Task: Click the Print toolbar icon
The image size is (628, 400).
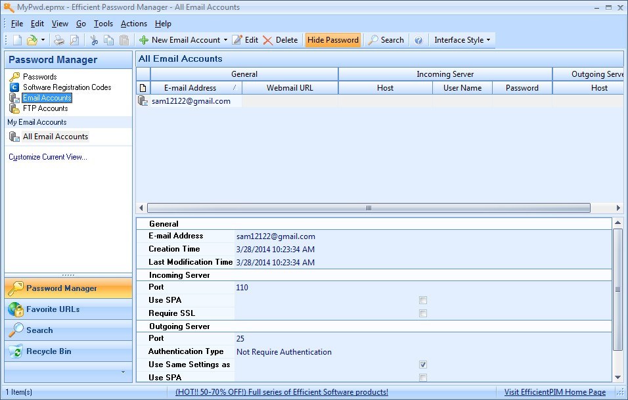Action: (59, 40)
